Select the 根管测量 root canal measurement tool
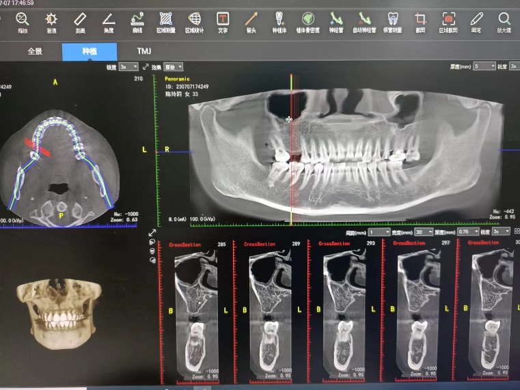Image resolution: width=520 pixels, height=390 pixels. click(393, 23)
